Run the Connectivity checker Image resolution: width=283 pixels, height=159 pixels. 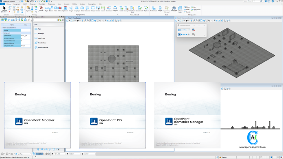click(140, 9)
